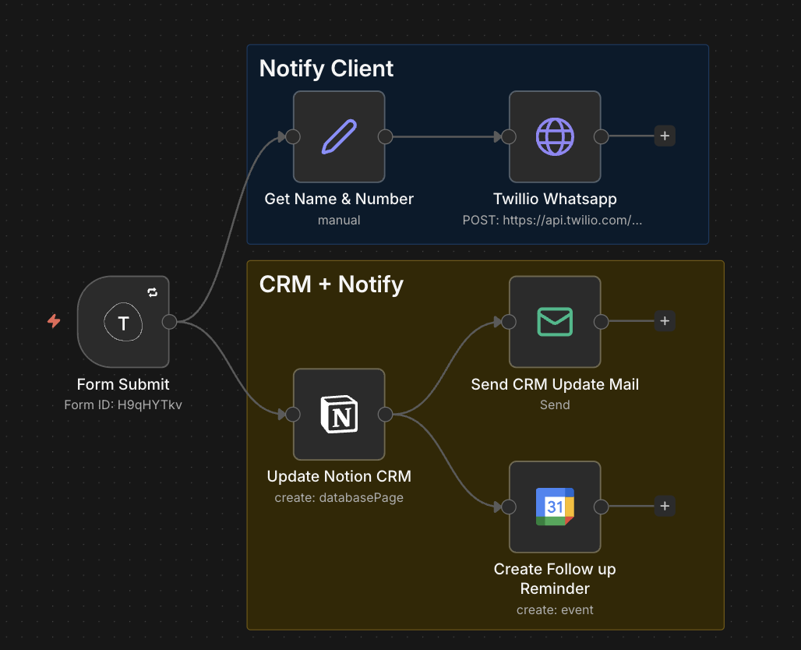Image resolution: width=801 pixels, height=650 pixels.
Task: Click the red lightning bolt trigger icon
Action: (54, 321)
